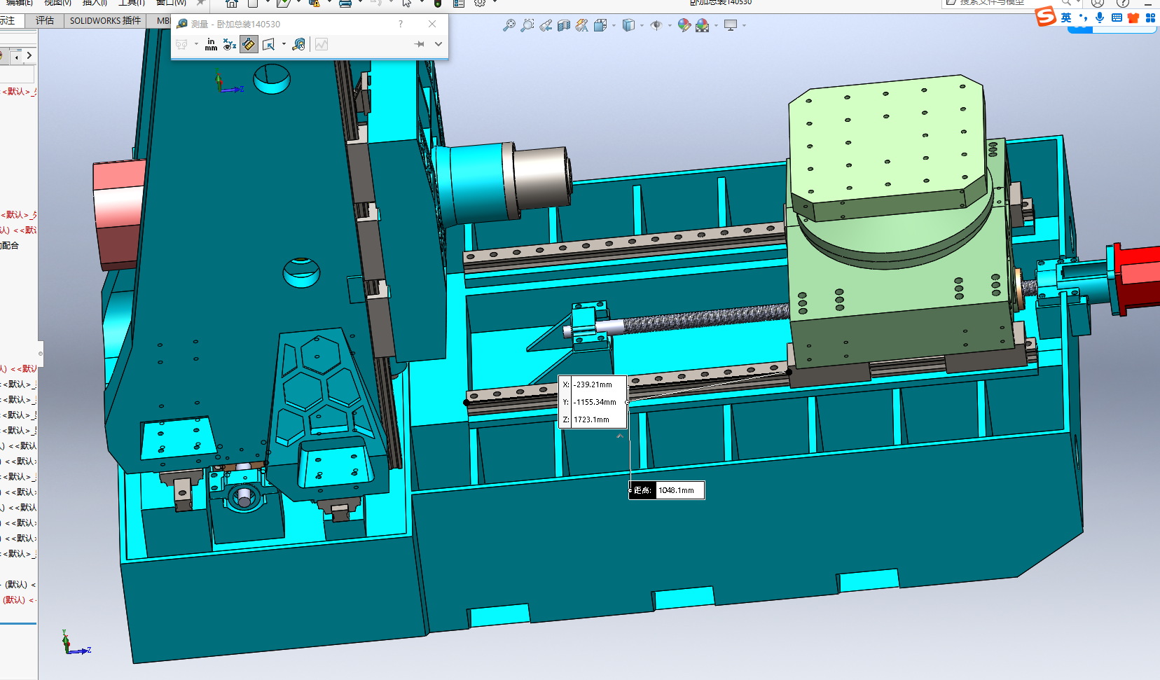Open the SolidWorks help question mark
The width and height of the screenshot is (1160, 680).
point(1123,3)
